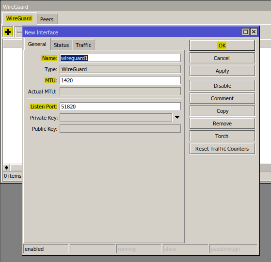Click the Listen Port field showing 51820
This screenshot has height=262, width=271.
120,107
